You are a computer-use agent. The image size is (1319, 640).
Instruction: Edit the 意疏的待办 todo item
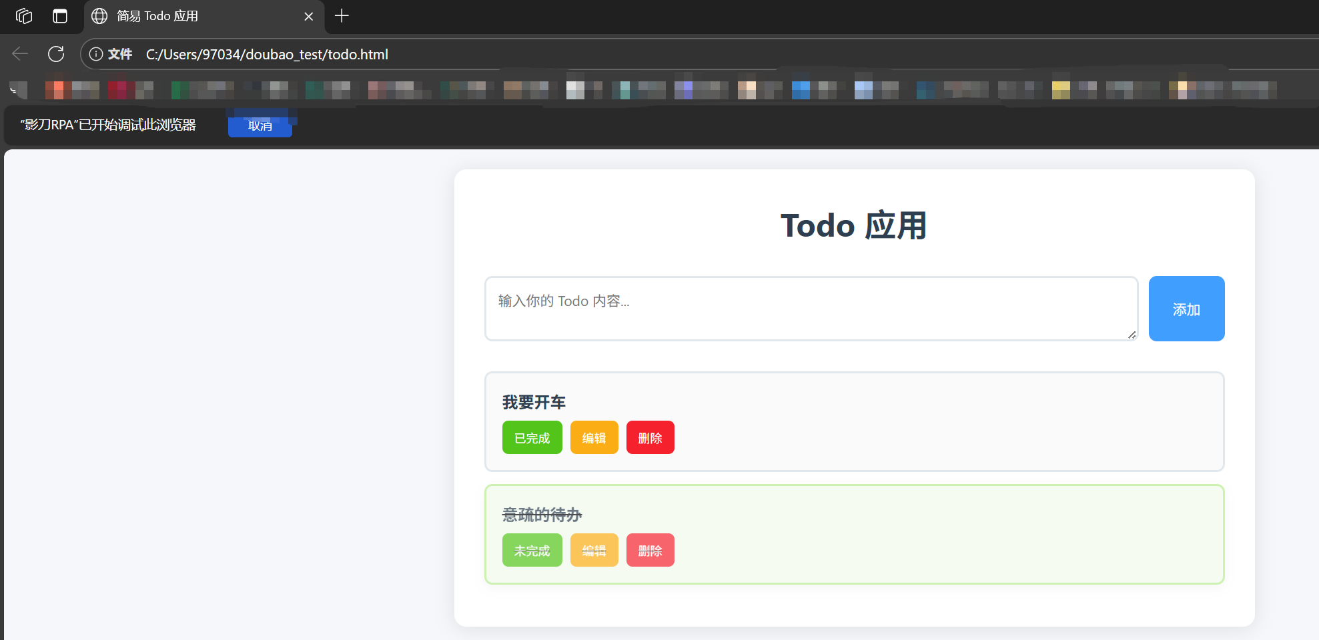point(594,550)
